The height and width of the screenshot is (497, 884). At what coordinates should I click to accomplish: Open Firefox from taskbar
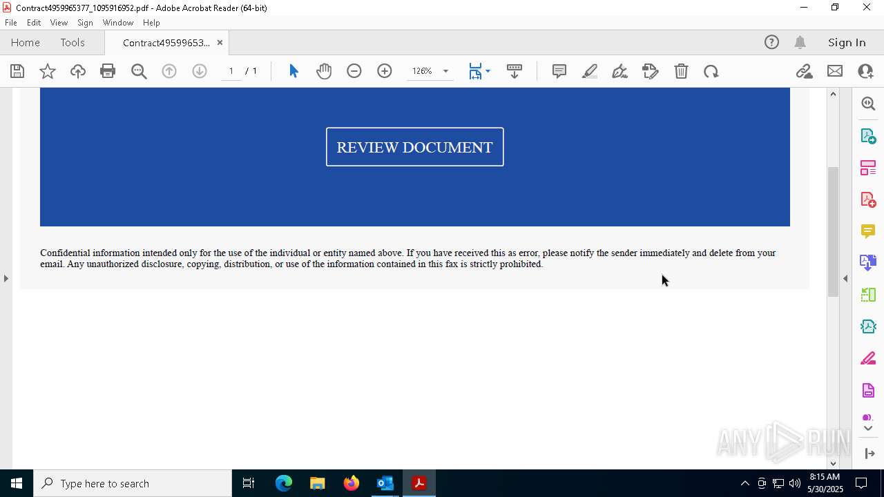click(352, 483)
